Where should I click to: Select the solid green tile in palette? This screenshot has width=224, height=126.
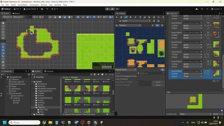(x=128, y=34)
